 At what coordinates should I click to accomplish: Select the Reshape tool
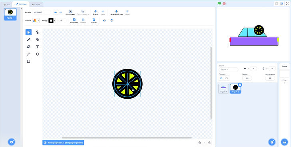[38, 32]
